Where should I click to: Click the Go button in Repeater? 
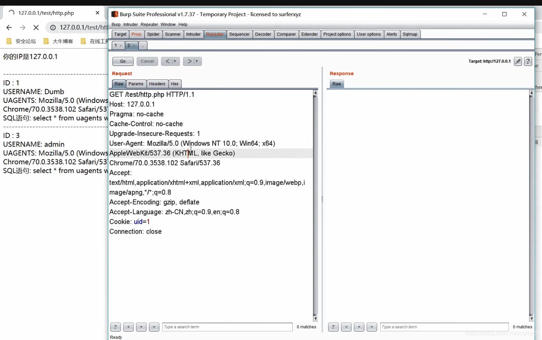click(123, 61)
